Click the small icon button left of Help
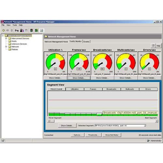Image resolution: width=163 pixels, height=163 pixels. coord(153,46)
